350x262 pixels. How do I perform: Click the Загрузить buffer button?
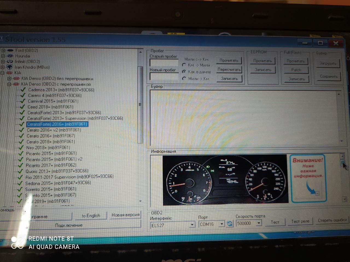pyautogui.click(x=328, y=63)
